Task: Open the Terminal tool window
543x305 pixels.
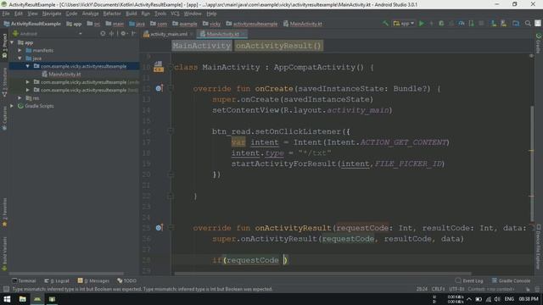Action: [24, 280]
